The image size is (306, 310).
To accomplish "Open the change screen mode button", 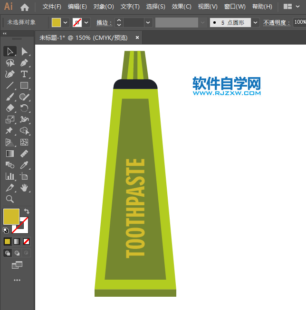I will pyautogui.click(x=17, y=265).
